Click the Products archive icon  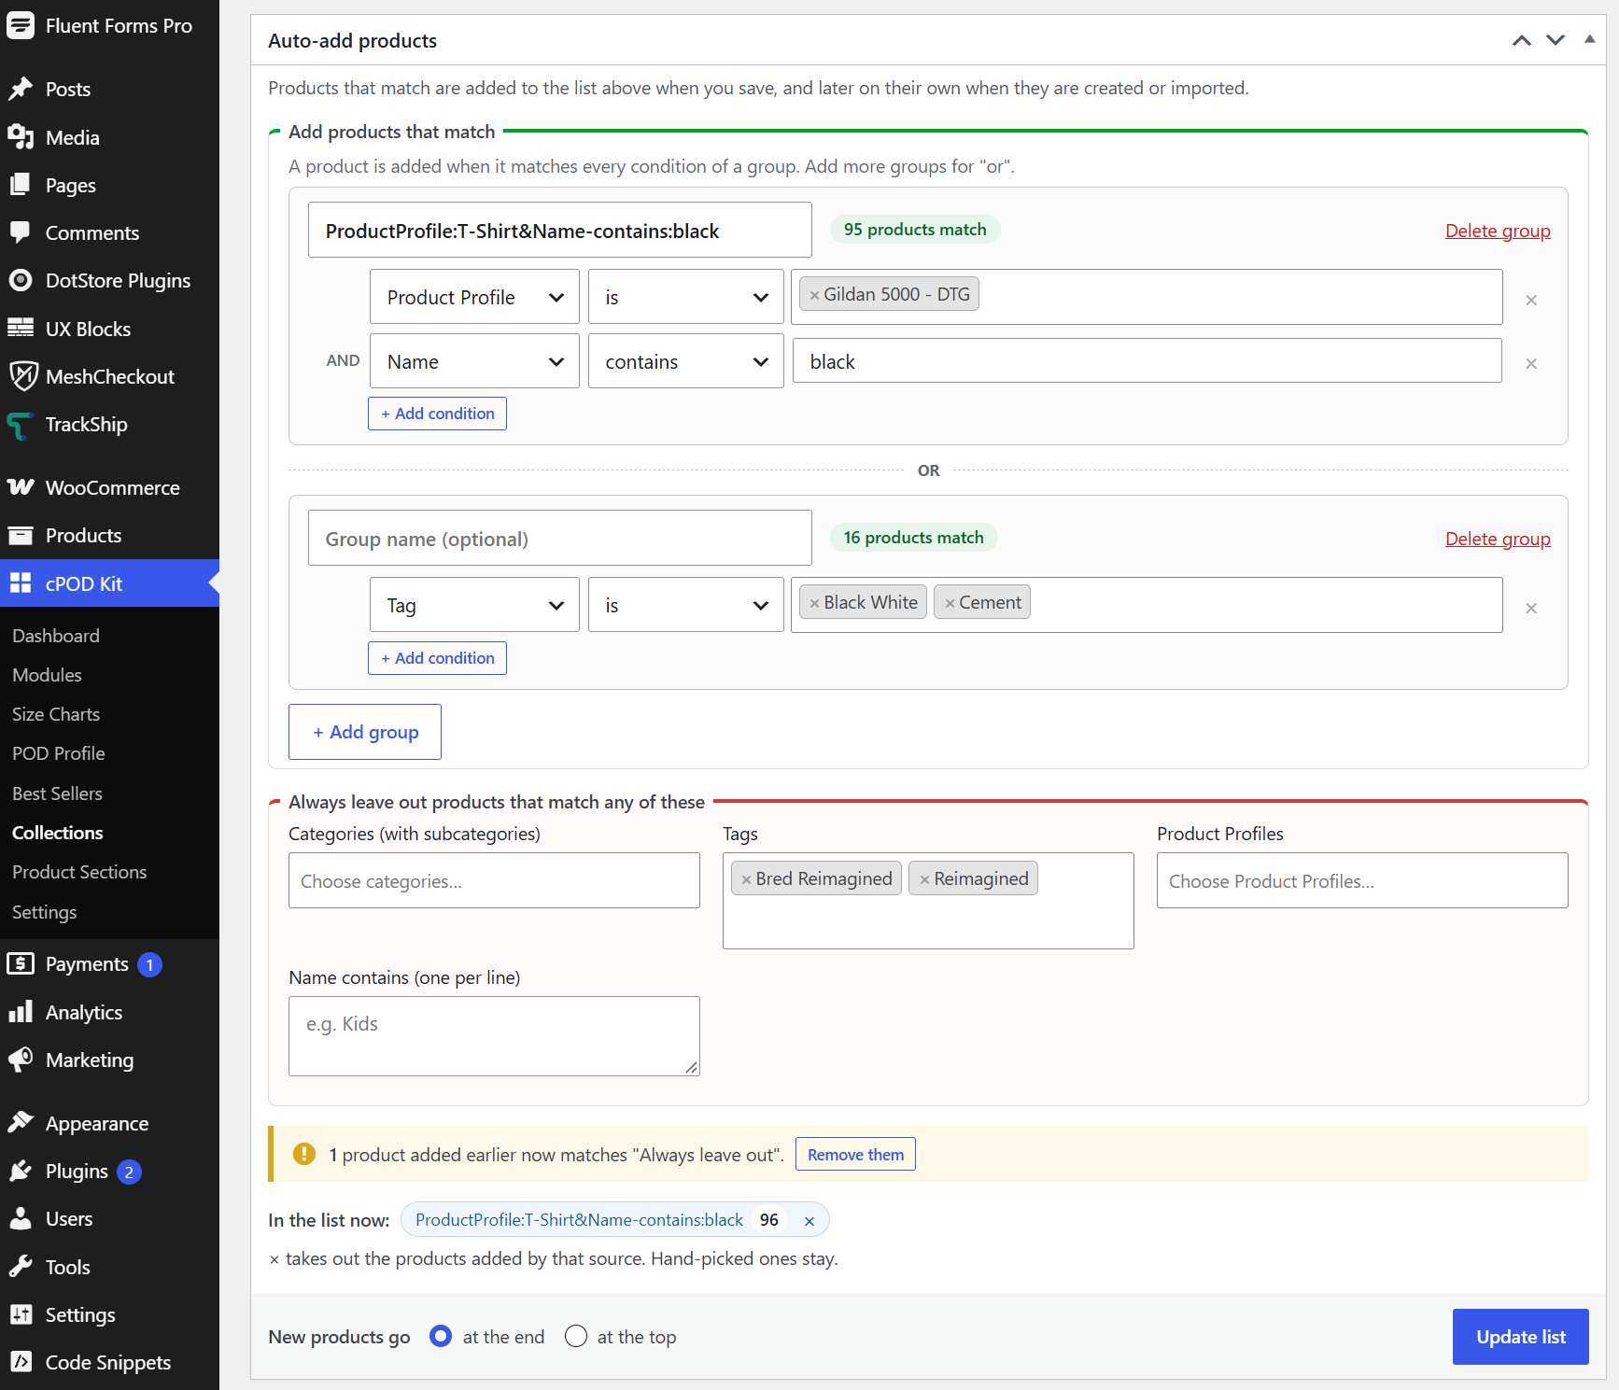[21, 535]
